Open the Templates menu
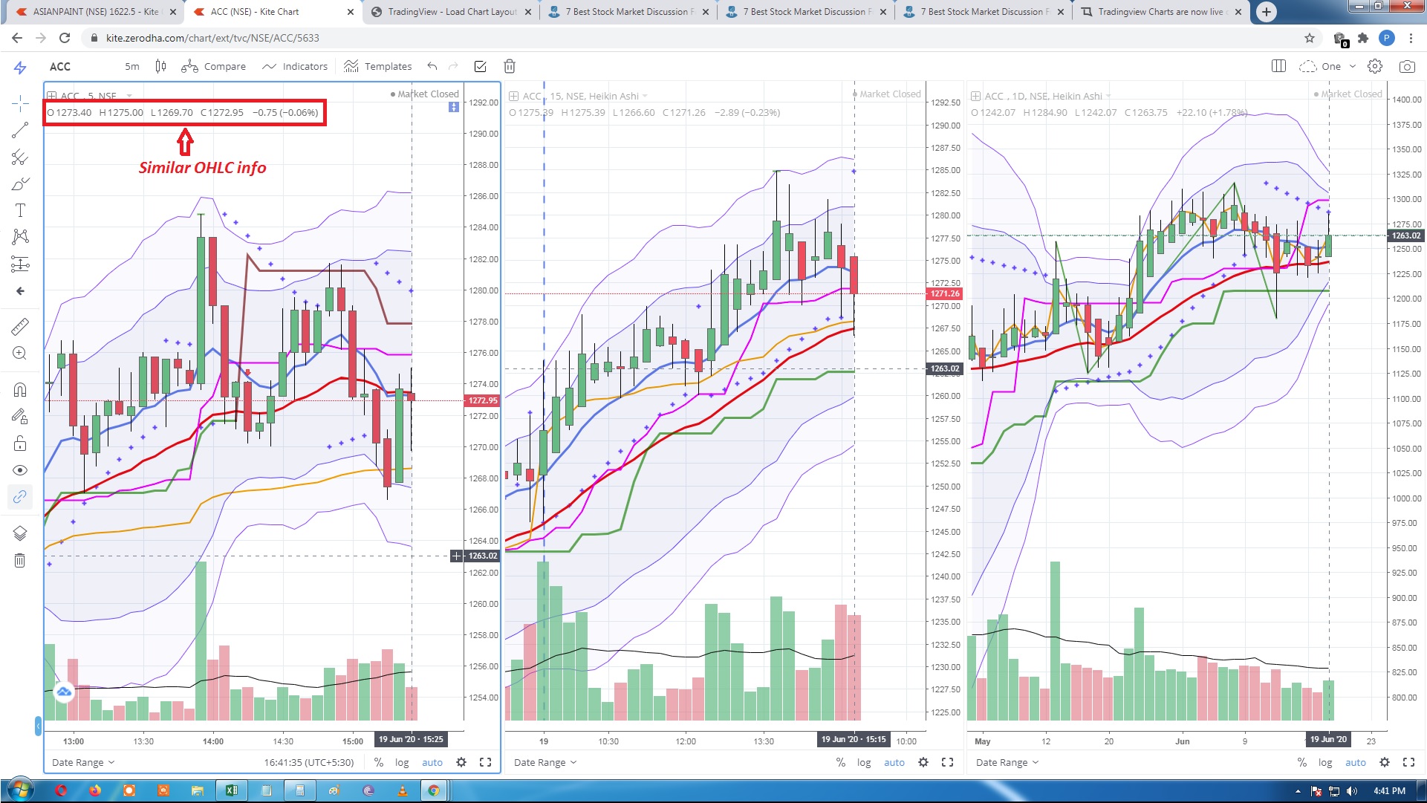The width and height of the screenshot is (1427, 803). tap(377, 66)
